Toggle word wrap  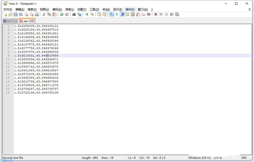click(x=112, y=15)
